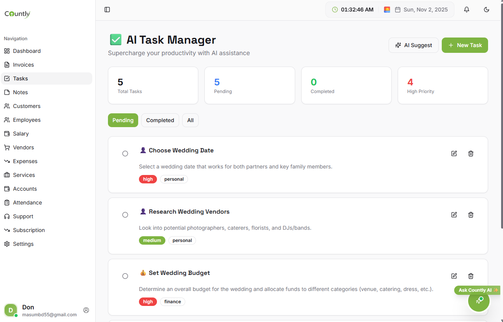Edit the Choose Wedding Date task
This screenshot has width=503, height=322.
(454, 154)
